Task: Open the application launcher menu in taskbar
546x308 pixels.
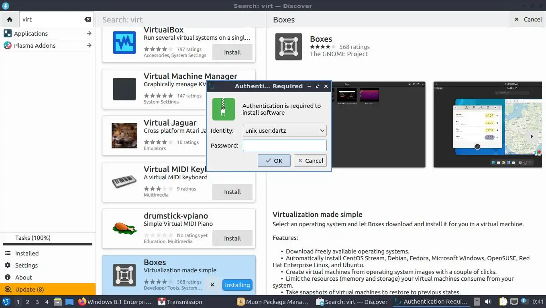Action: [6, 302]
